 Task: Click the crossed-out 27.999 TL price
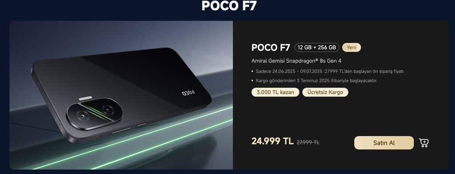point(308,142)
